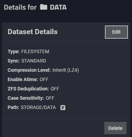Select the STORAGE/DATA path text
This screenshot has height=137, width=132.
(38, 107)
